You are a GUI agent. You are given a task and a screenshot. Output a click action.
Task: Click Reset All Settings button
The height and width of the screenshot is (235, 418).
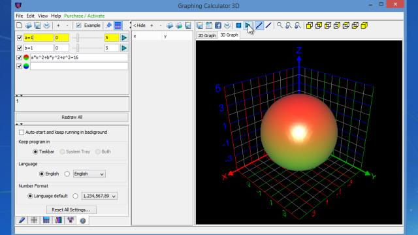(71, 210)
